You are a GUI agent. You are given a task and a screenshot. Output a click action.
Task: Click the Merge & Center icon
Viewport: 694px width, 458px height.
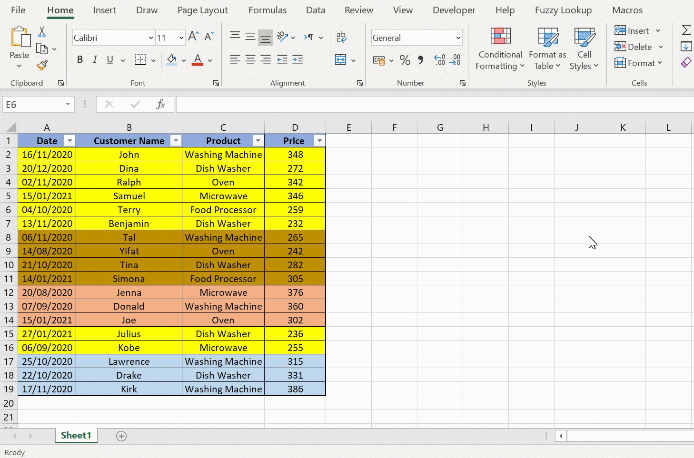click(341, 60)
